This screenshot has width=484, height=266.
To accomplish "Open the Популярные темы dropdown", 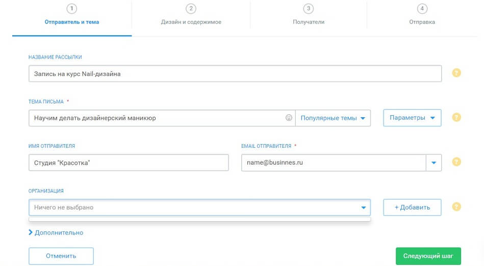I will [333, 118].
